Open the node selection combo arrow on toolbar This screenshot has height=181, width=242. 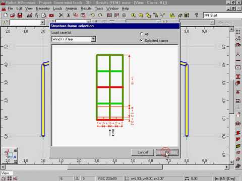[43, 22]
